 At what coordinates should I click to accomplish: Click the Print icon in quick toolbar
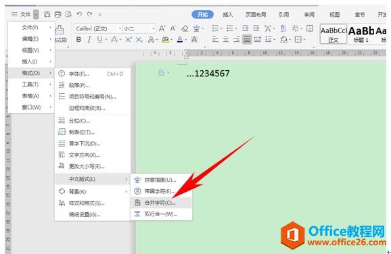(58, 14)
